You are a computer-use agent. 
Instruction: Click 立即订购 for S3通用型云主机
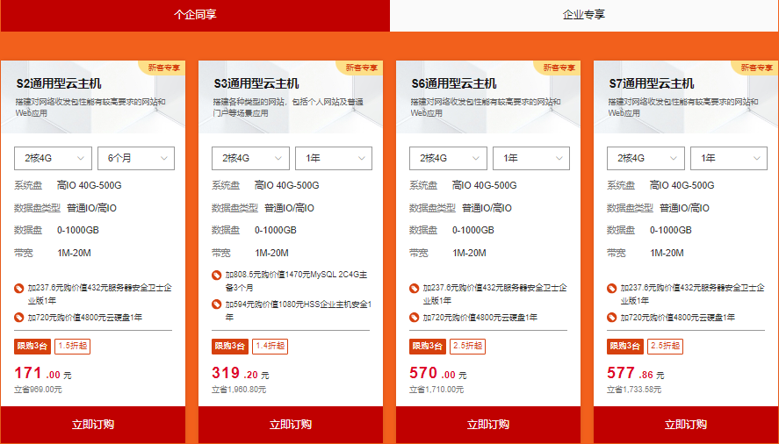click(291, 425)
